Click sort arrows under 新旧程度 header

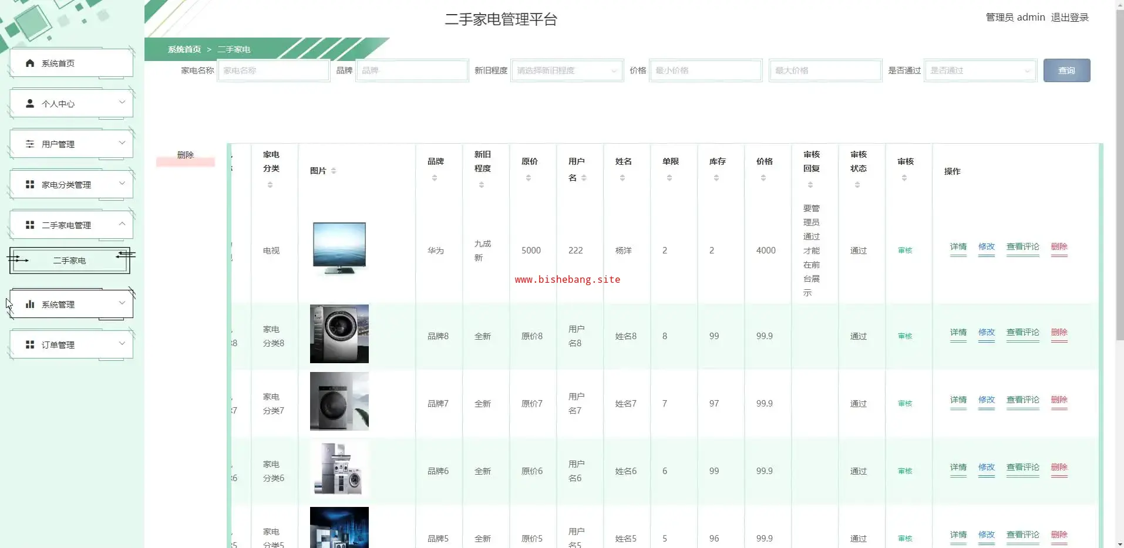click(482, 185)
